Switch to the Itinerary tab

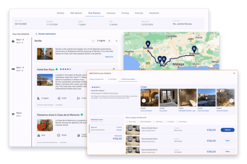coord(111,13)
